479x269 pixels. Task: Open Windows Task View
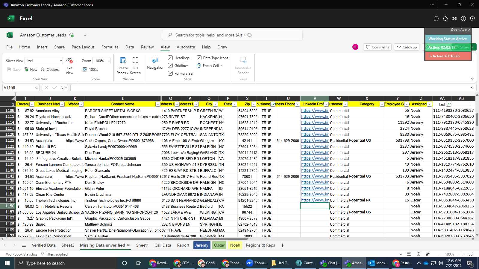[139, 263]
